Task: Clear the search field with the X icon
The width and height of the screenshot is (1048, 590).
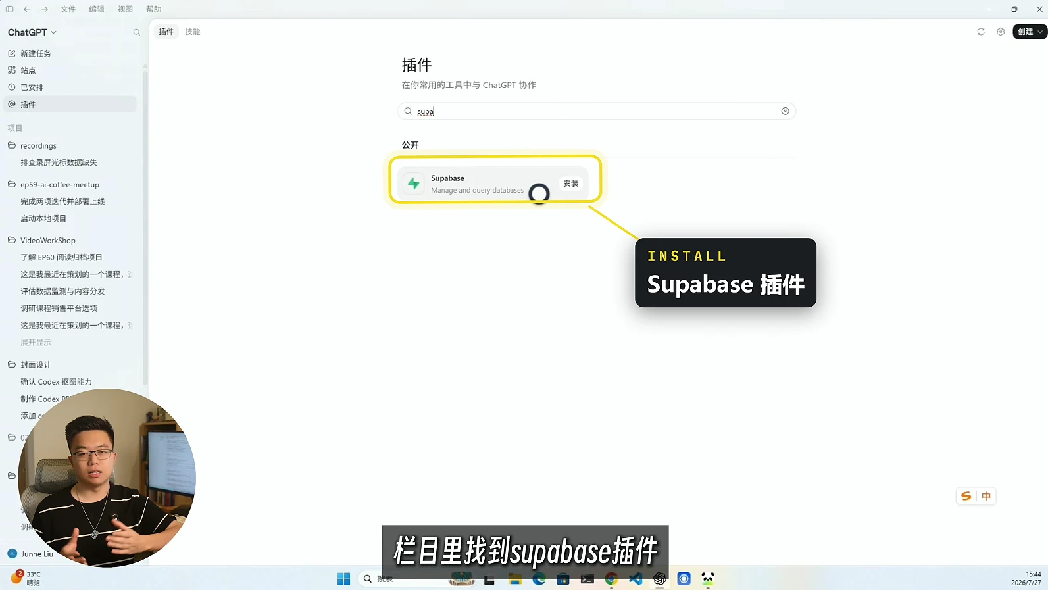Action: point(785,111)
